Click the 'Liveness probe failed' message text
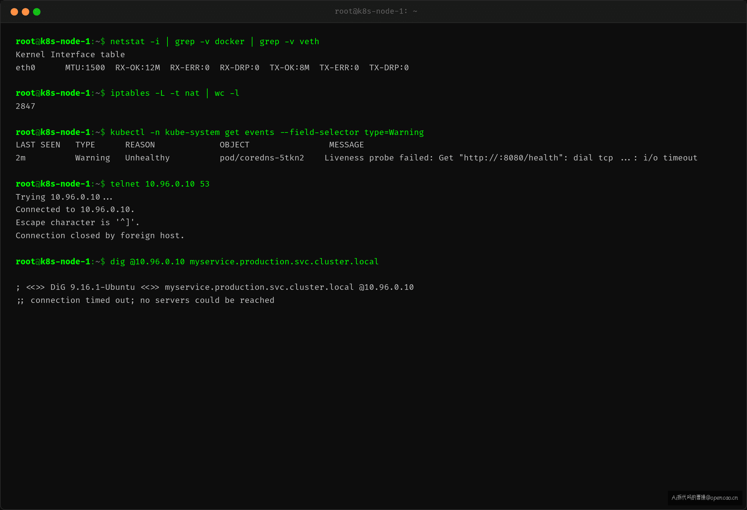This screenshot has height=510, width=747. pos(511,158)
